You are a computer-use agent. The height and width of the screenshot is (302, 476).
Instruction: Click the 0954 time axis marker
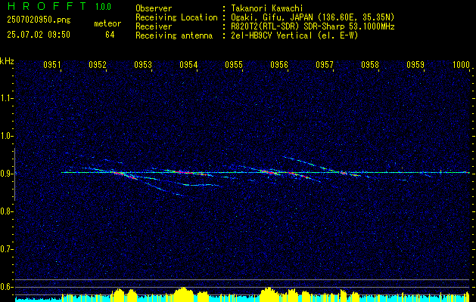click(188, 64)
